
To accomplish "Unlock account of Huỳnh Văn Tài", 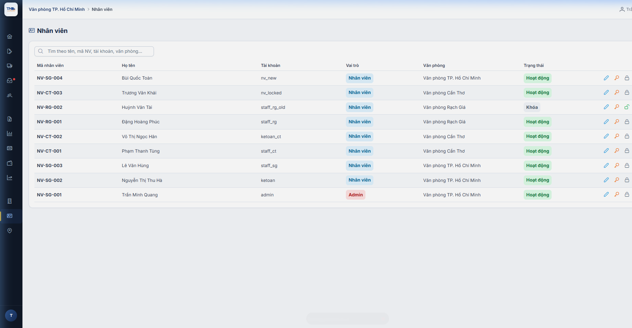I will tap(627, 107).
